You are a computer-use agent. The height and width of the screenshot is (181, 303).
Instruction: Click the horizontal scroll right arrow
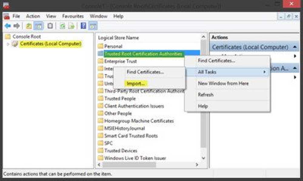coord(197,165)
